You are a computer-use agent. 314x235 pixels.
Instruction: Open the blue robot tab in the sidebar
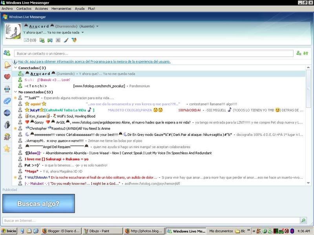pos(7,89)
